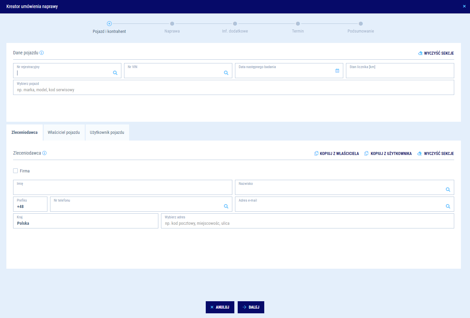This screenshot has width=470, height=318.
Task: Open the Prefiks +48 dropdown
Action: pos(30,204)
